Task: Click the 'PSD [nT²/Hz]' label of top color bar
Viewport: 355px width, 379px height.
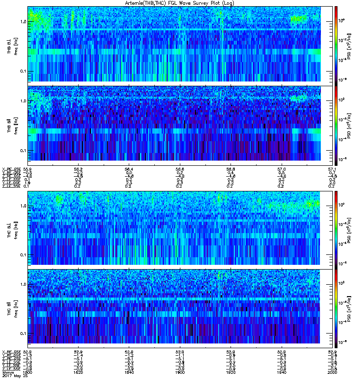Action: [x=349, y=45]
